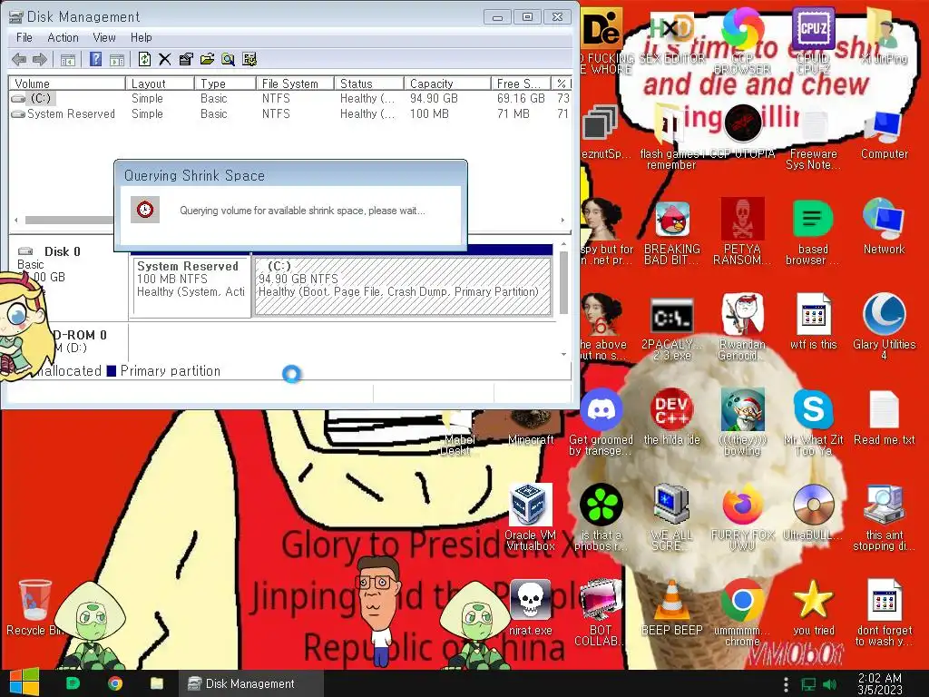Open the View menu
This screenshot has width=929, height=697.
[104, 37]
